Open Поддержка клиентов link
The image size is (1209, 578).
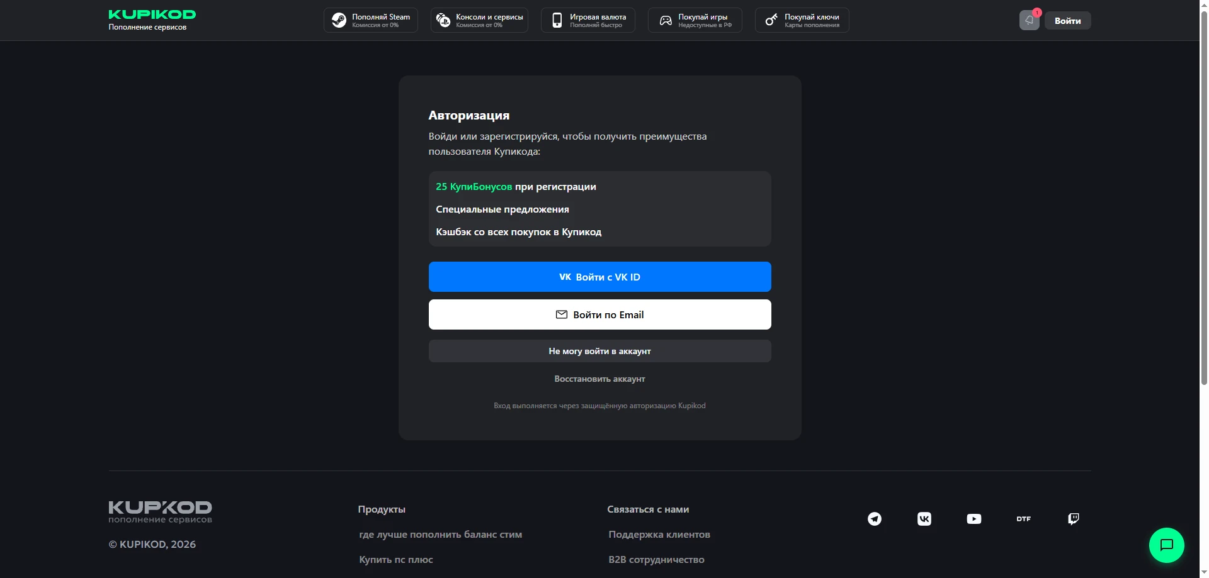pos(659,535)
